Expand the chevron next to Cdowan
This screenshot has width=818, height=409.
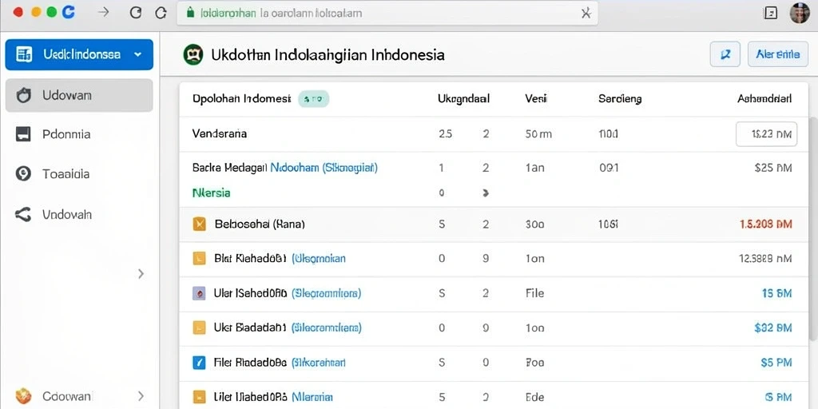141,396
